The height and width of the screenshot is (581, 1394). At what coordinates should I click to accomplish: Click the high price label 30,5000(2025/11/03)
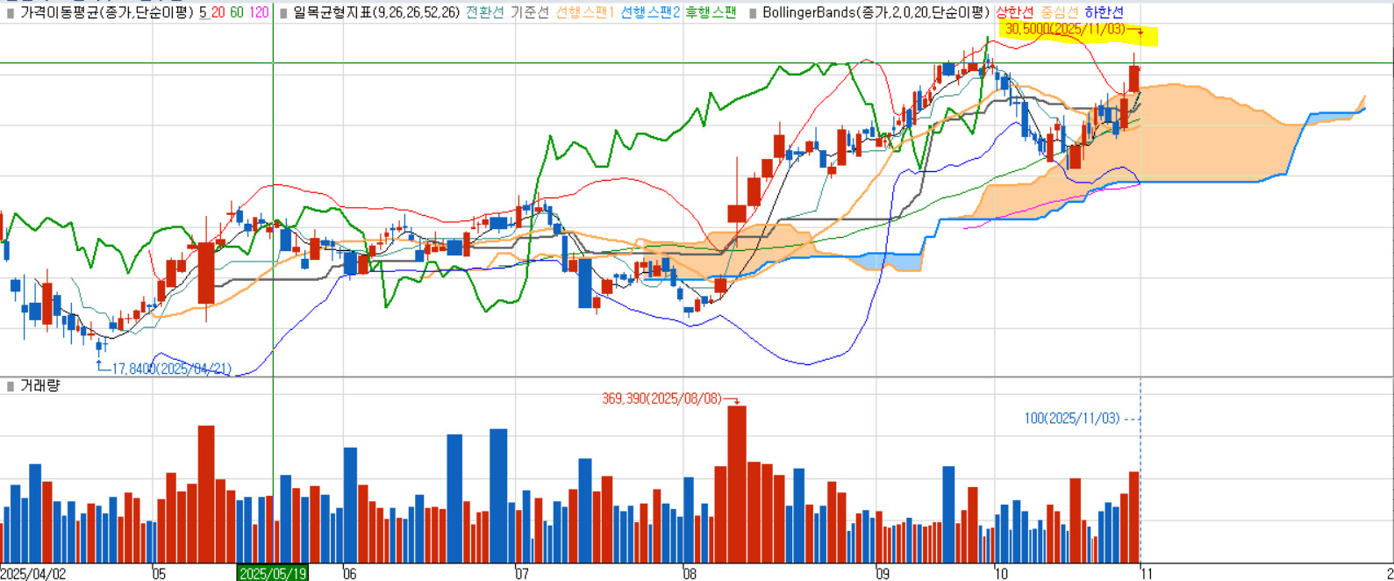(1065, 30)
